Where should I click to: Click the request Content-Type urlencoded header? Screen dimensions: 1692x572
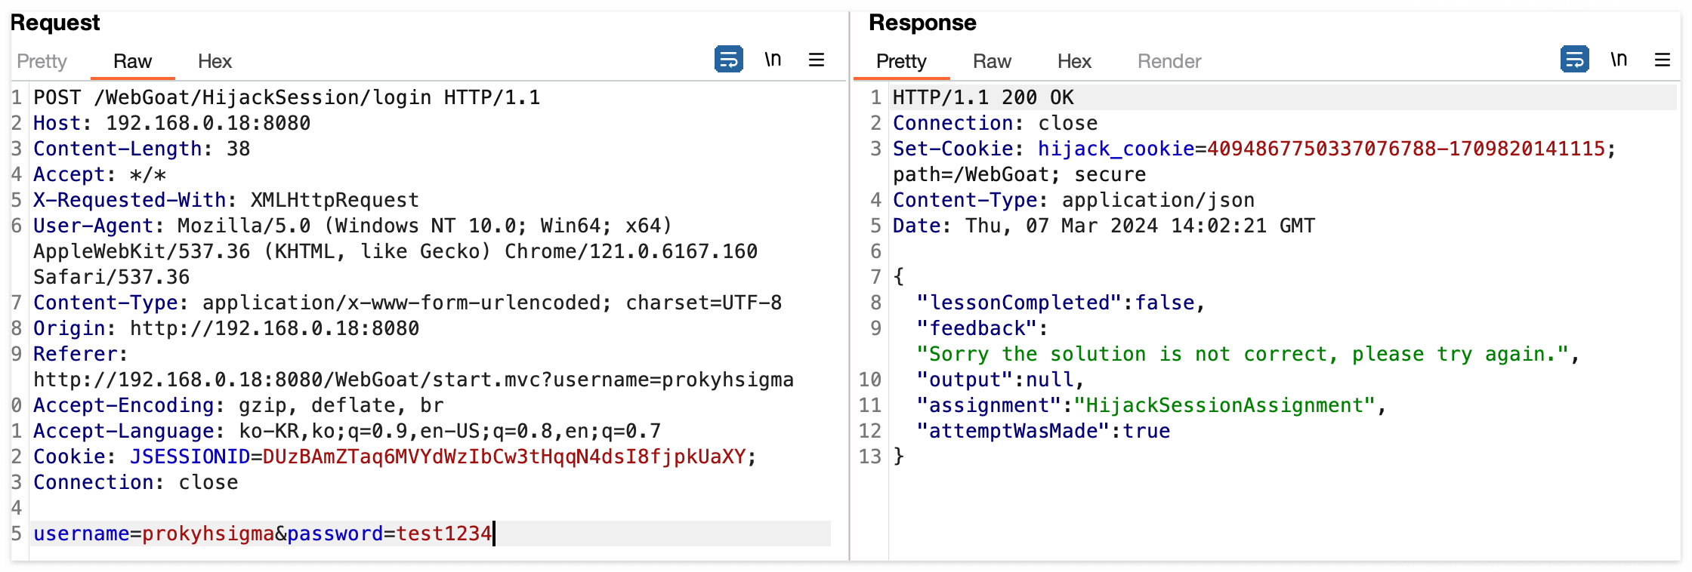pos(408,303)
